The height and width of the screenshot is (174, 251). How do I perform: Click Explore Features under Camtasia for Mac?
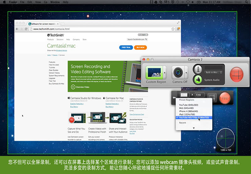(112, 104)
